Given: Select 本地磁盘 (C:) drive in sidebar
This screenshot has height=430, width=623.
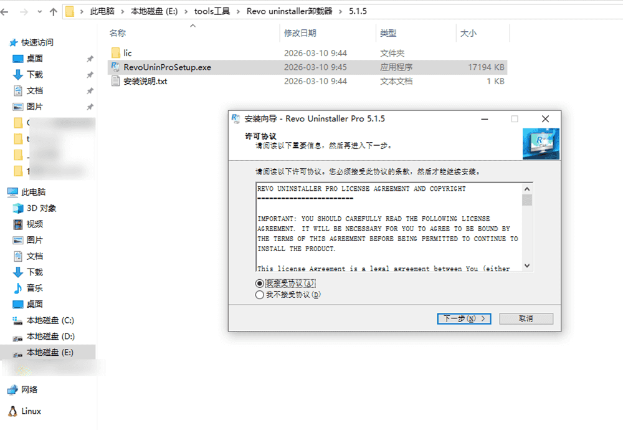Looking at the screenshot, I should point(50,320).
